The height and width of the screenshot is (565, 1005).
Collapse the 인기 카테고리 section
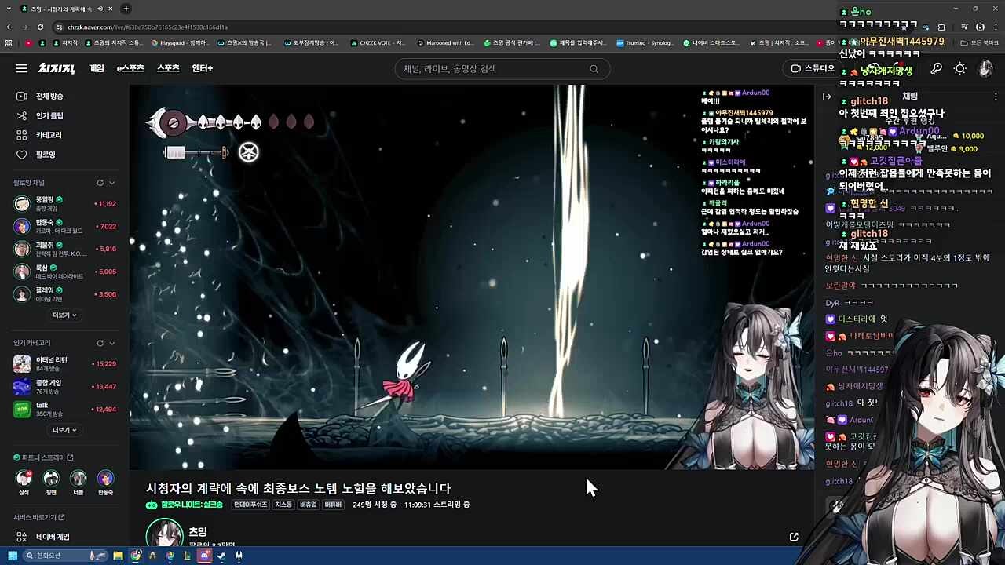(112, 343)
